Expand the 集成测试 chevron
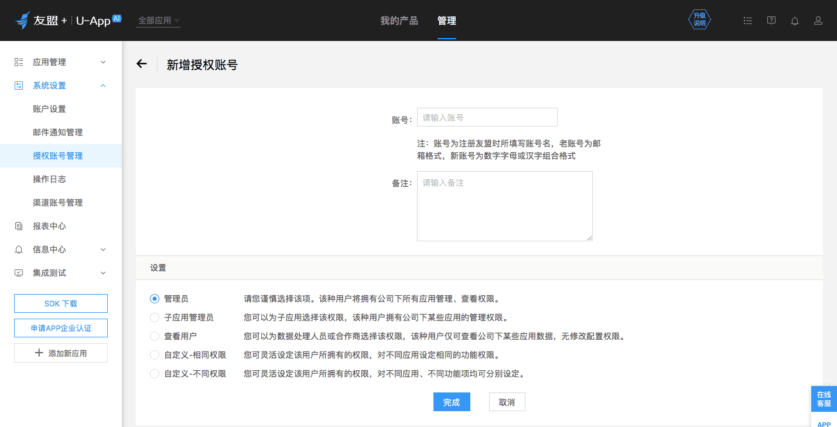 (x=103, y=273)
